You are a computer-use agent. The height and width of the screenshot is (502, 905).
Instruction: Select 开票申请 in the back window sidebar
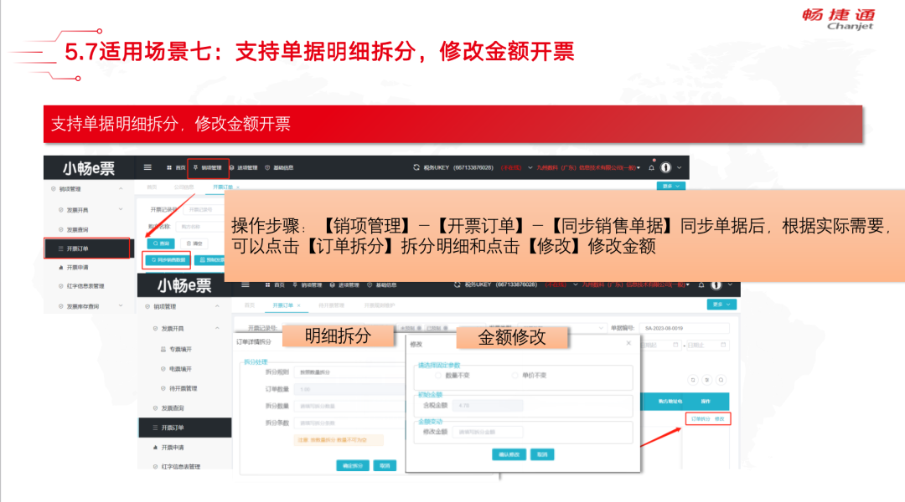click(x=77, y=268)
